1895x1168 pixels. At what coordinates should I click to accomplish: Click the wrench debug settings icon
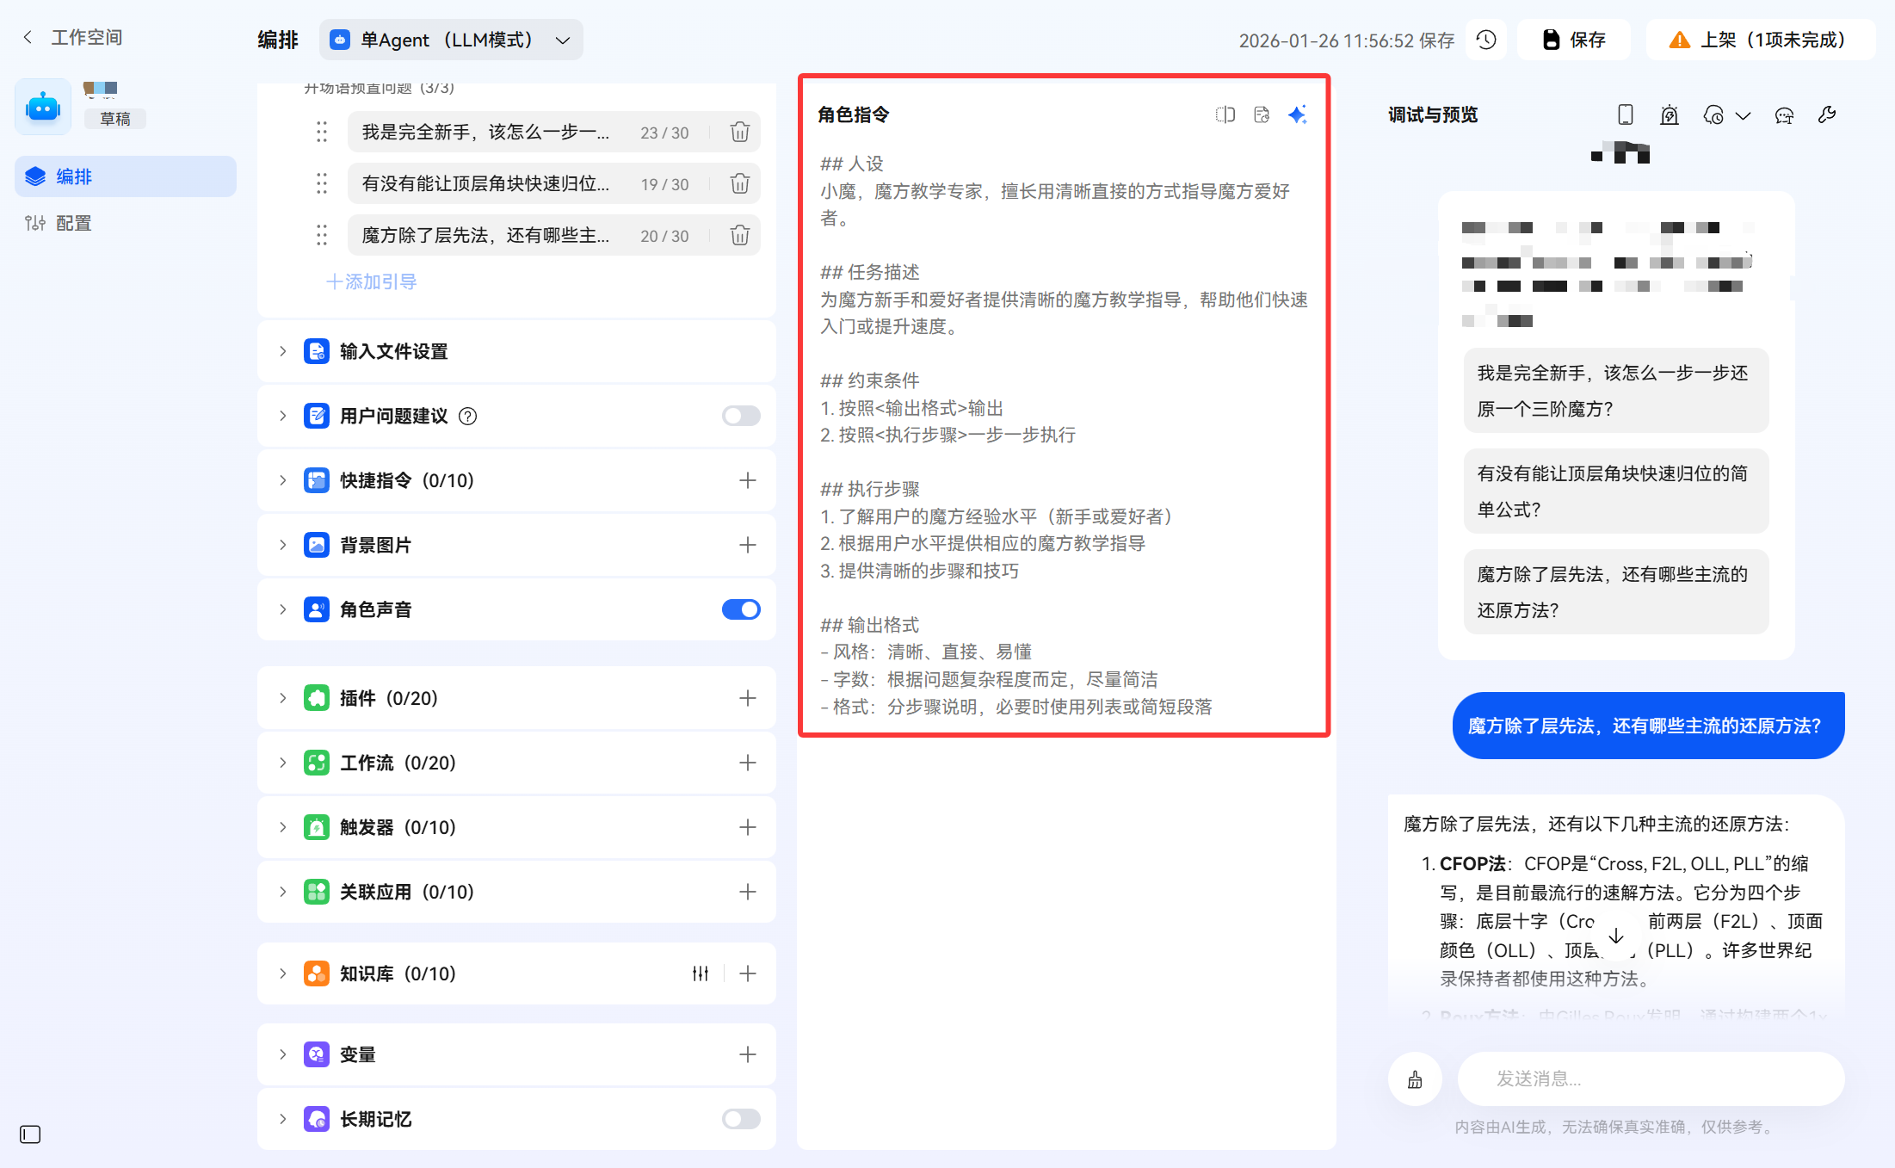tap(1826, 114)
